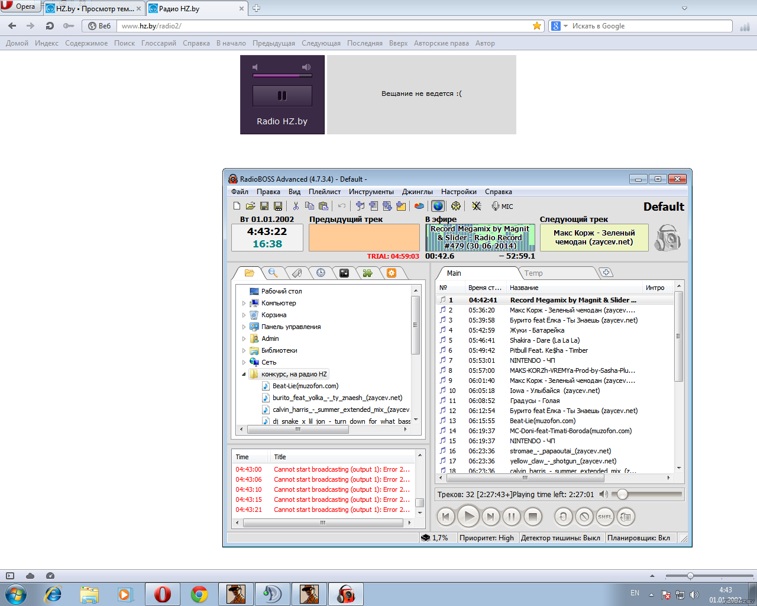This screenshot has height=606, width=757.
Task: Open the file browser folder tab
Action: tap(250, 273)
